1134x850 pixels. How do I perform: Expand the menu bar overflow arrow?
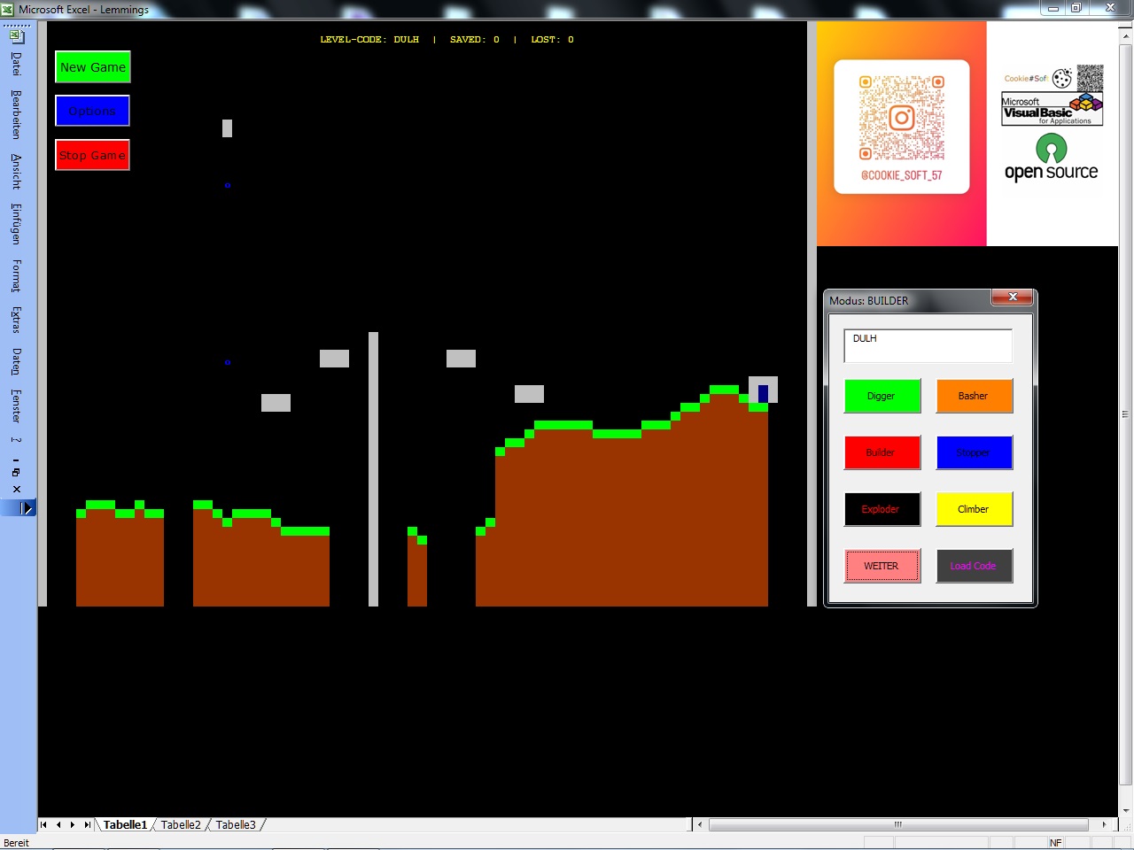27,508
